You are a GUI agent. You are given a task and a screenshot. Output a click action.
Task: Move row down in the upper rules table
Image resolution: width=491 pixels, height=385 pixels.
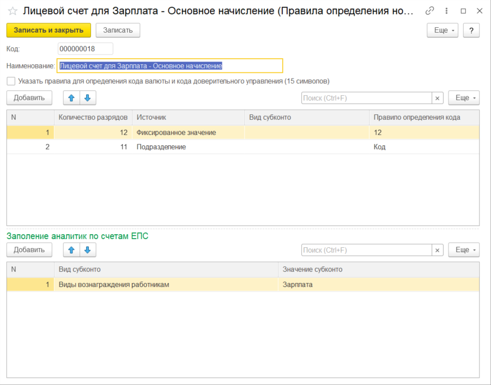88,98
